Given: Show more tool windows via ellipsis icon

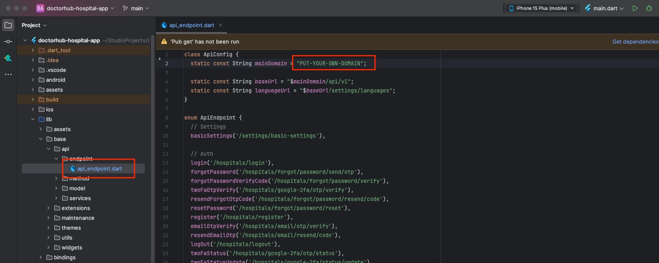Looking at the screenshot, I should point(8,74).
